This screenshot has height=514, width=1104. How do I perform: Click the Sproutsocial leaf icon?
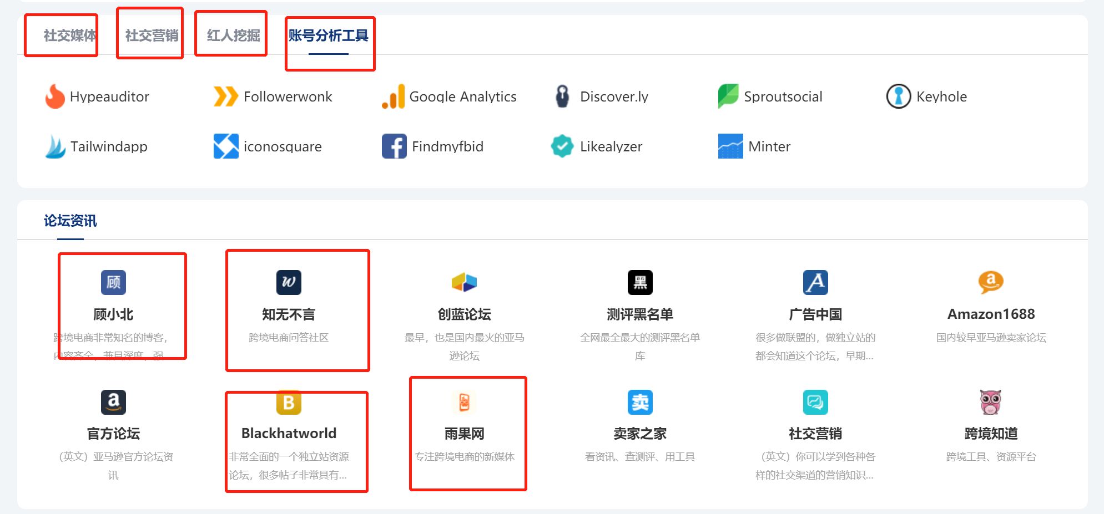pos(728,96)
